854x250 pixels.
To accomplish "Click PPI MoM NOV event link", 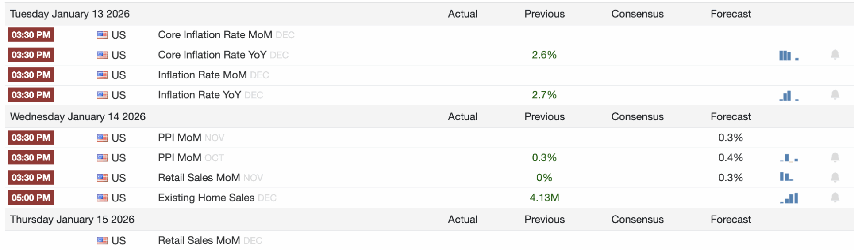I will tap(180, 138).
